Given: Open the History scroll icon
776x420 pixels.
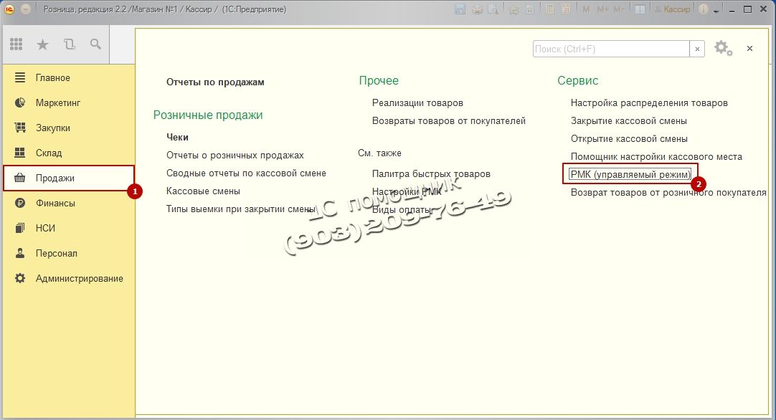Looking at the screenshot, I should pyautogui.click(x=70, y=44).
